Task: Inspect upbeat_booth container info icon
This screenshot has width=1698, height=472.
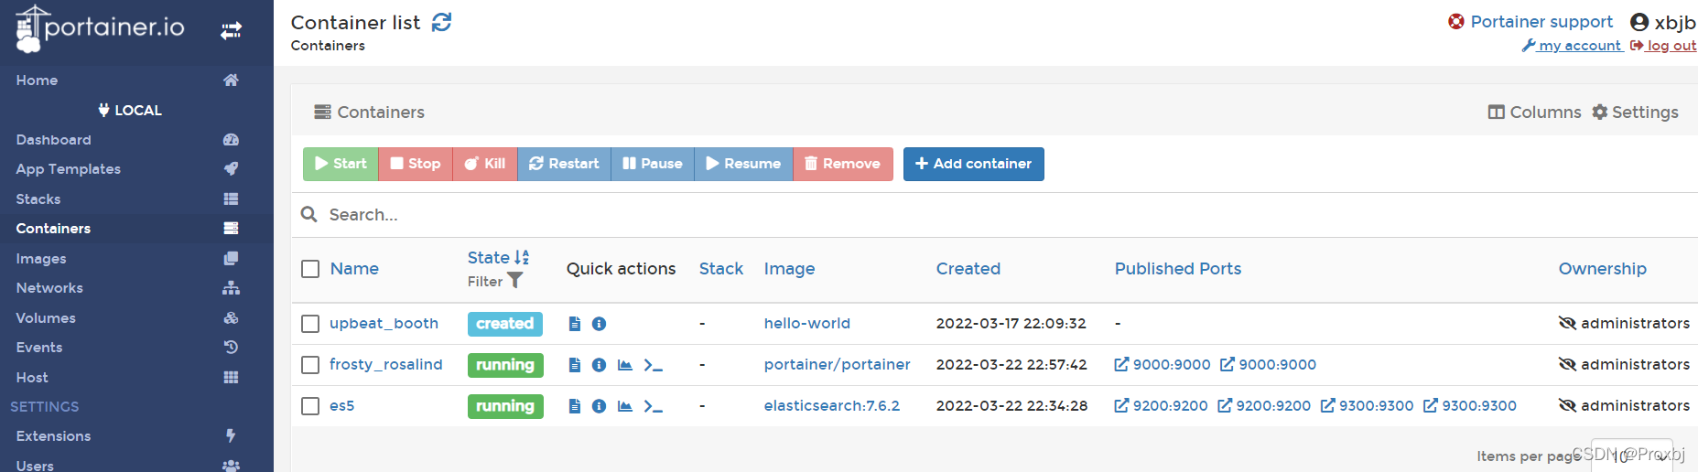Action: (599, 324)
